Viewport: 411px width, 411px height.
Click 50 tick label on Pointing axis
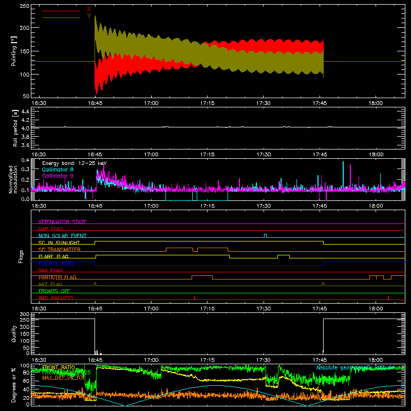tap(26, 96)
